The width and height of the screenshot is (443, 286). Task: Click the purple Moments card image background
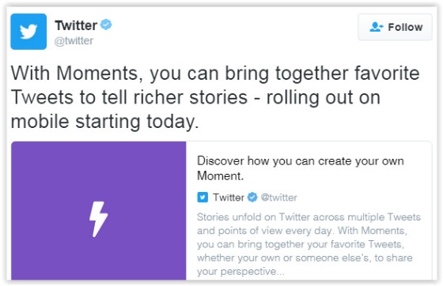(99, 211)
